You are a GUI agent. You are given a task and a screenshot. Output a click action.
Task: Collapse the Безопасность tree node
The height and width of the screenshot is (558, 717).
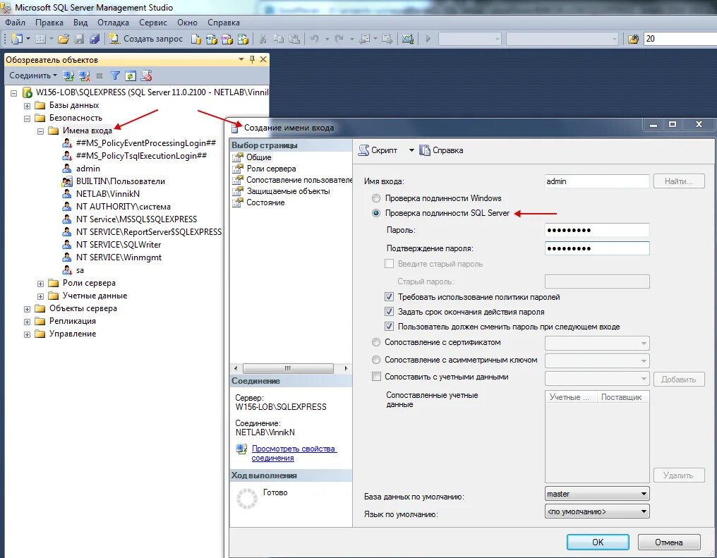(27, 119)
